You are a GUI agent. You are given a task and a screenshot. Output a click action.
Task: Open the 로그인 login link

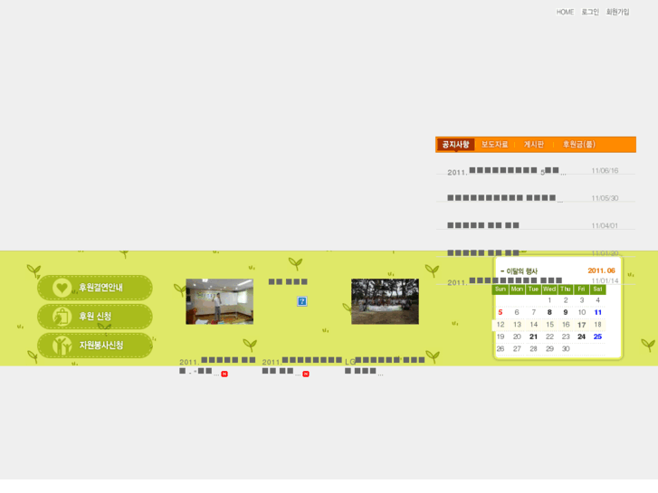590,12
